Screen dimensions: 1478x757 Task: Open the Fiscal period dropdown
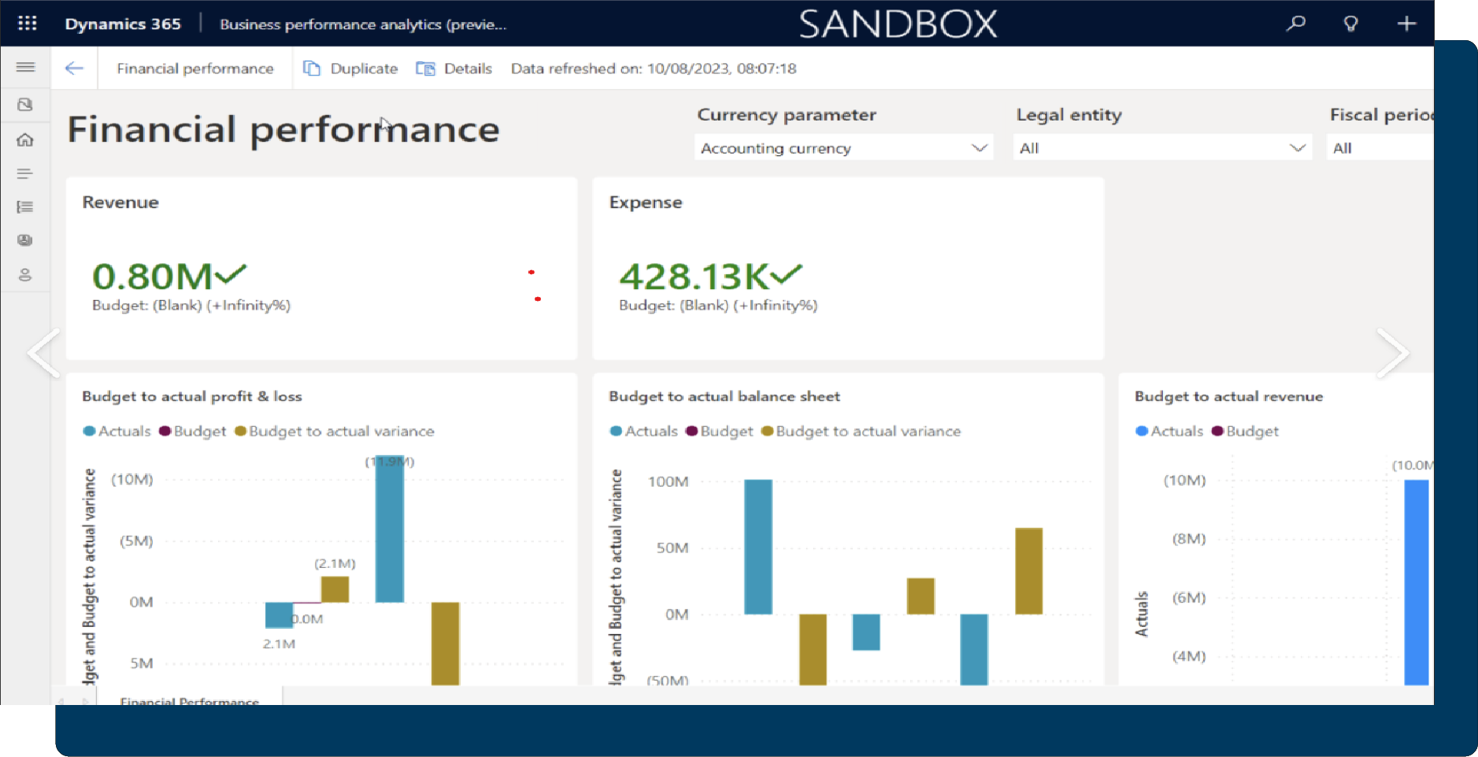[x=1380, y=148]
